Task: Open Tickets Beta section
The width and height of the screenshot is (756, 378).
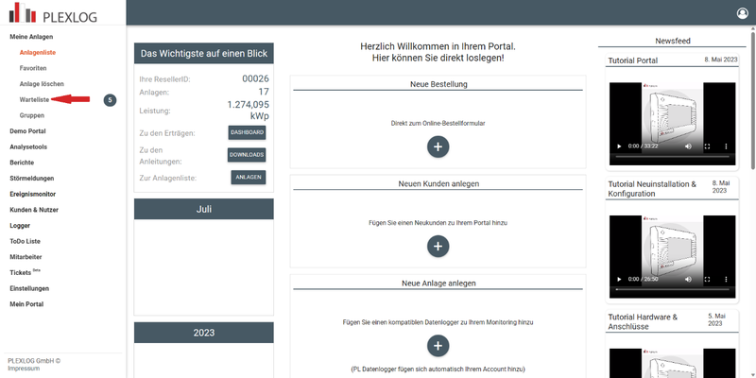Action: tap(26, 272)
